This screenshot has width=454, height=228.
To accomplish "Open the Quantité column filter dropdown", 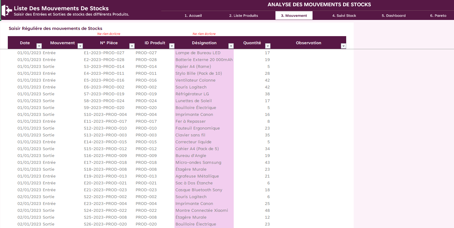I will (x=268, y=46).
